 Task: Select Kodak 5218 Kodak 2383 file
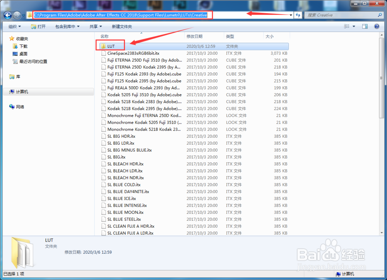coord(194,102)
